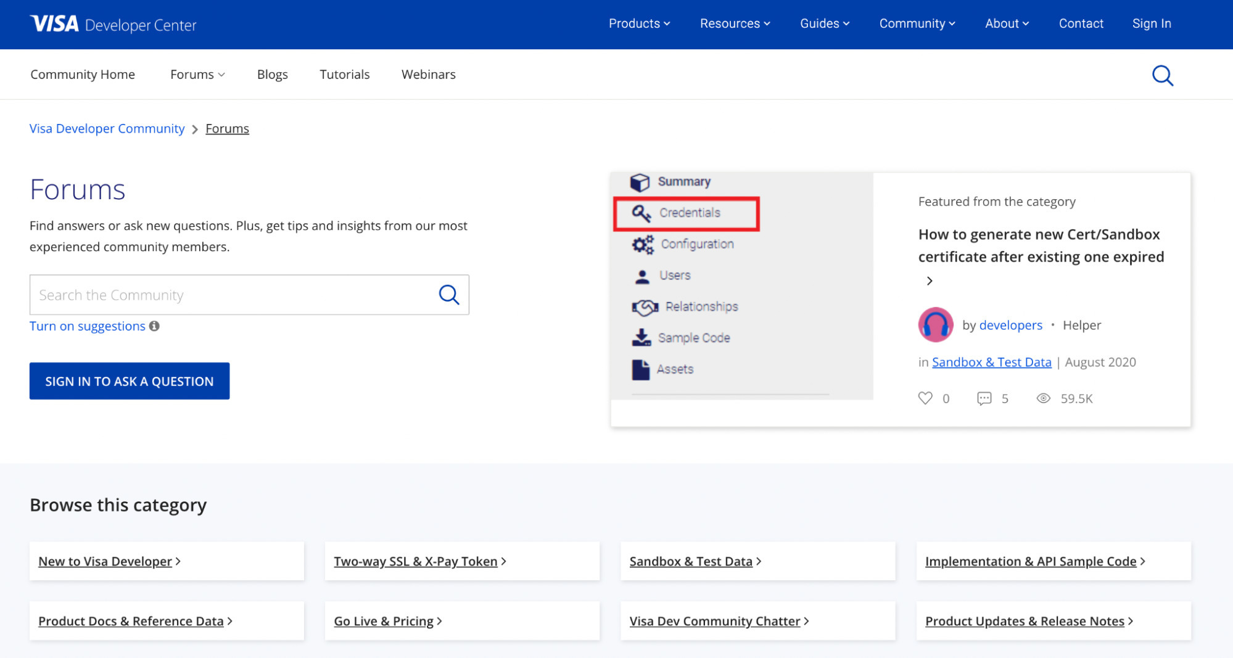Expand the Forums dropdown in community navbar
The image size is (1233, 658).
pyautogui.click(x=197, y=74)
